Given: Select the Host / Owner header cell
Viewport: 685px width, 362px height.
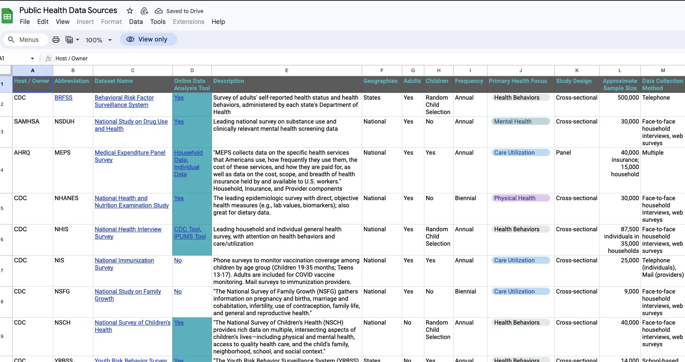Looking at the screenshot, I should coord(32,84).
